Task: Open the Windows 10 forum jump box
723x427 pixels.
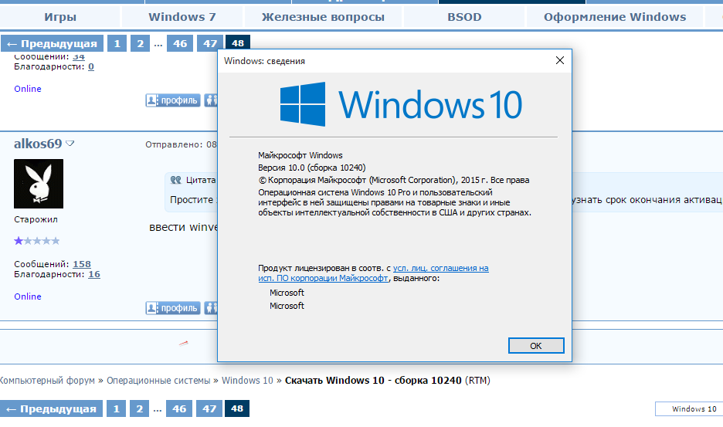Action: click(x=689, y=409)
